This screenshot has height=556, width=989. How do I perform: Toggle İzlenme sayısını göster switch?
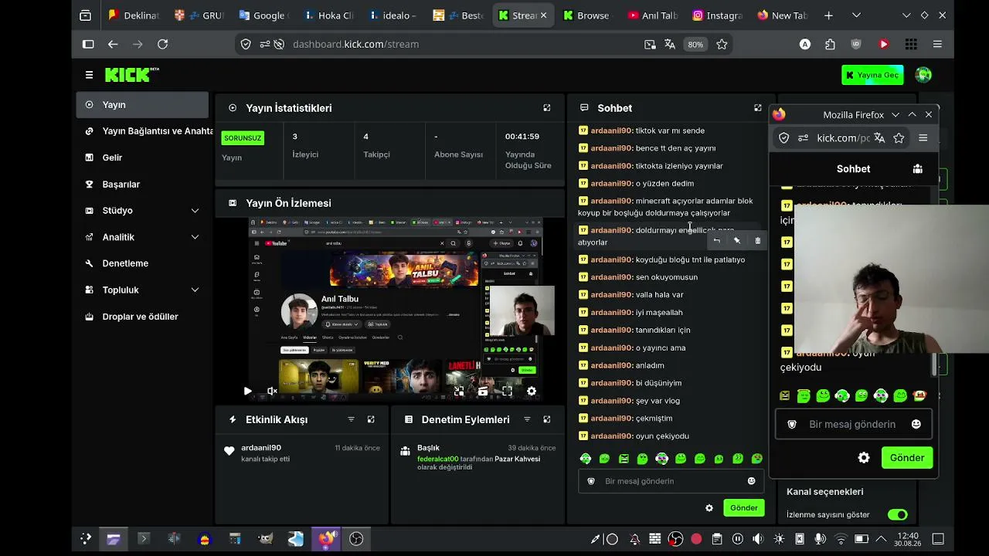[897, 515]
